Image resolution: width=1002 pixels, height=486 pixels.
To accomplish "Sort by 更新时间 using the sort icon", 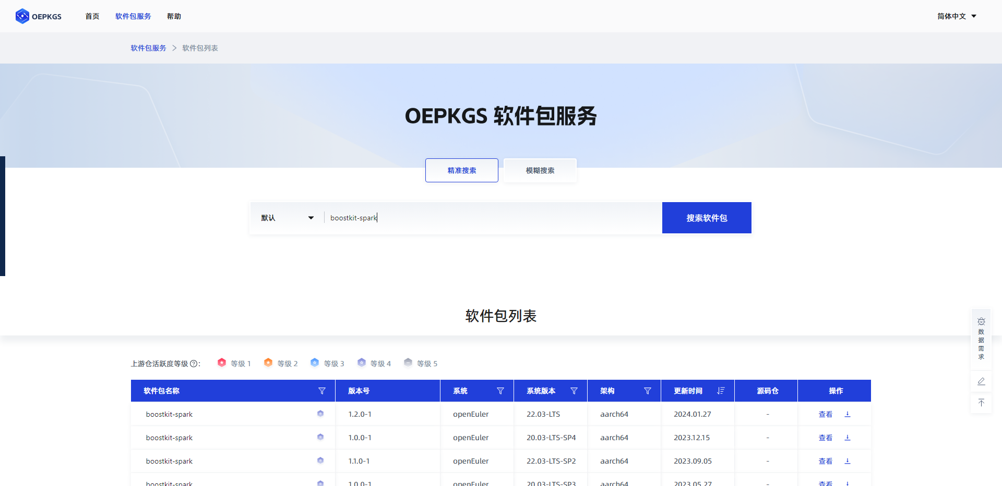I will click(x=721, y=391).
